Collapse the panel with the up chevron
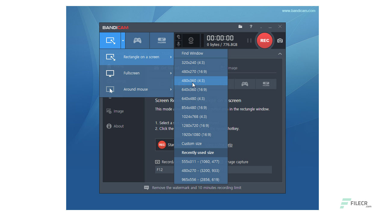The width and height of the screenshot is (385, 216). (x=280, y=54)
